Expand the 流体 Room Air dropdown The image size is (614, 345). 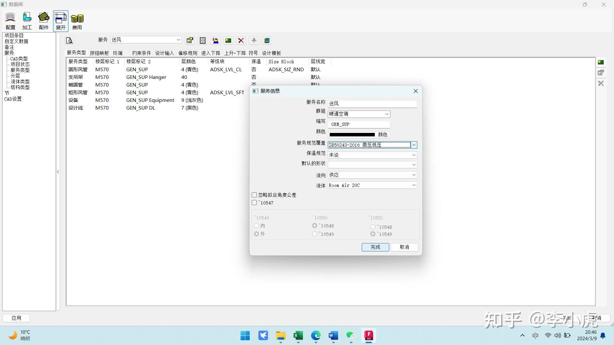tap(413, 185)
